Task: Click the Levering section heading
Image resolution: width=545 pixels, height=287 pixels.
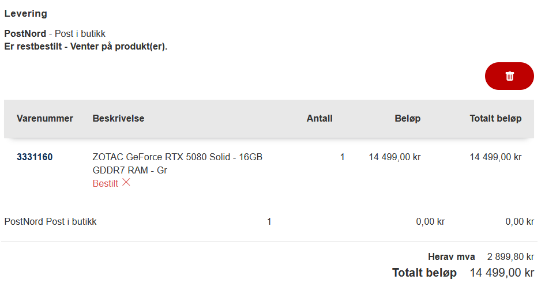Action: coord(26,14)
